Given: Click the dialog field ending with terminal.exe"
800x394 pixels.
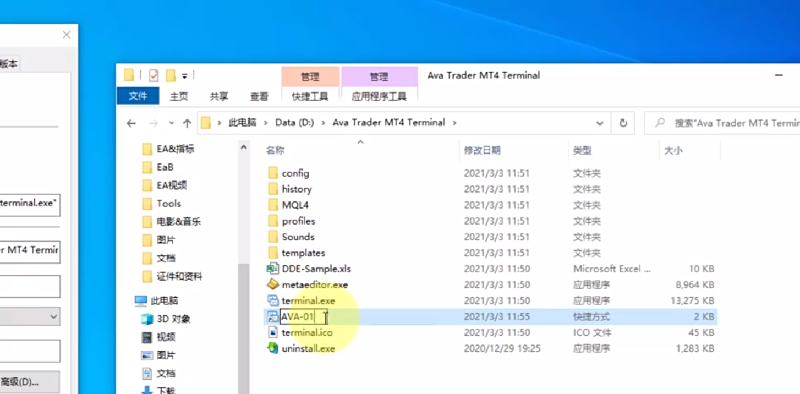Looking at the screenshot, I should [30, 204].
